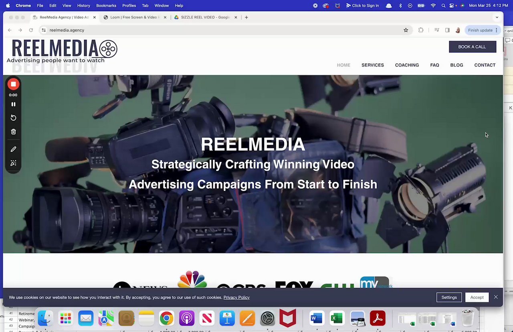This screenshot has width=513, height=332.
Task: Open the FAQ page link
Action: [x=434, y=65]
